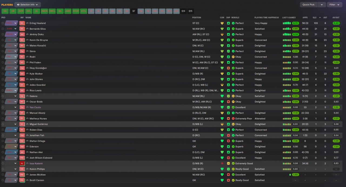Select the GK position slot
Viewport: 346px width, 187px height.
pos(5,11)
